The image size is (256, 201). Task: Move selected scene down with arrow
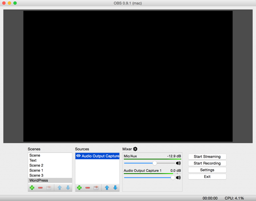[68, 187]
